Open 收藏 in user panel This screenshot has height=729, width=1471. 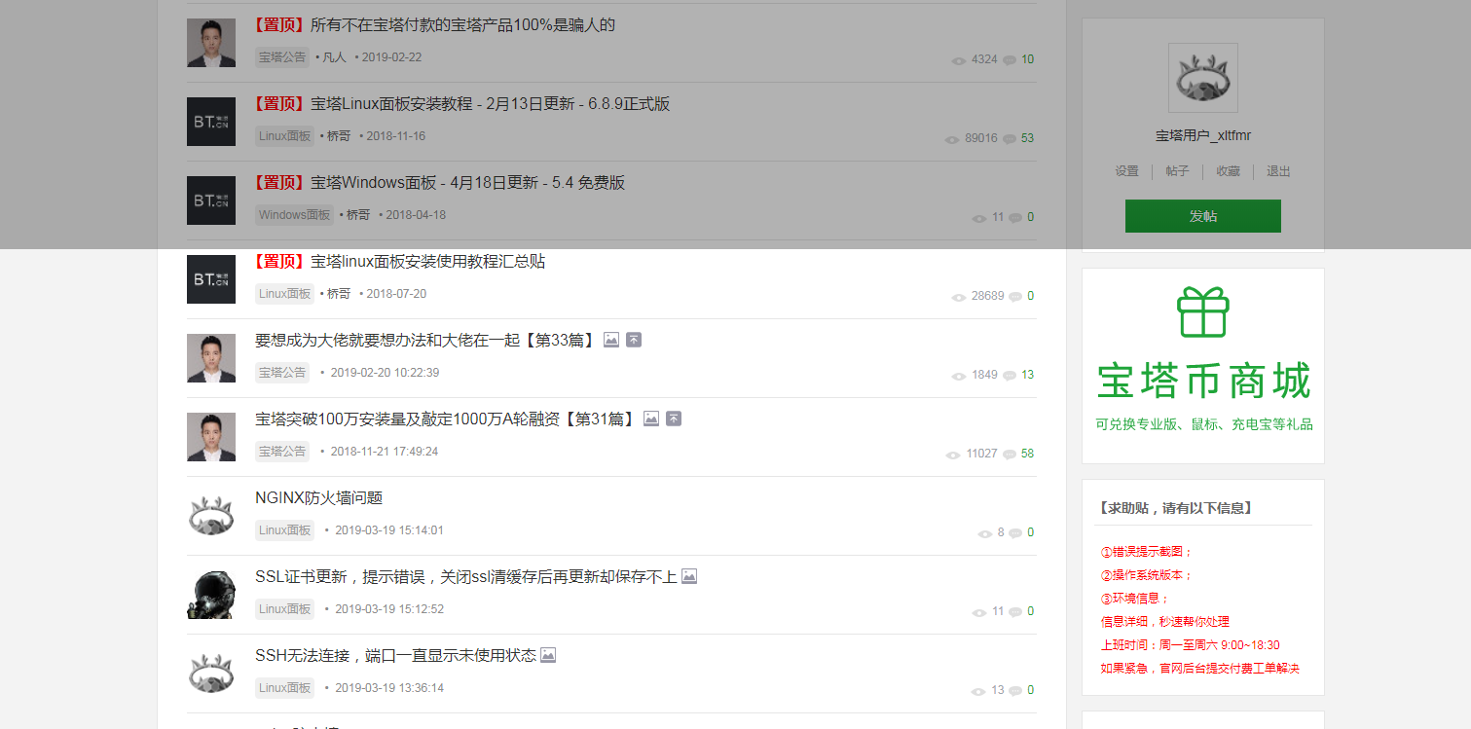coord(1228,171)
